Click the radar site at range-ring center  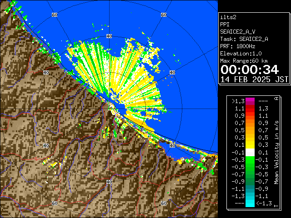tap(109, 109)
